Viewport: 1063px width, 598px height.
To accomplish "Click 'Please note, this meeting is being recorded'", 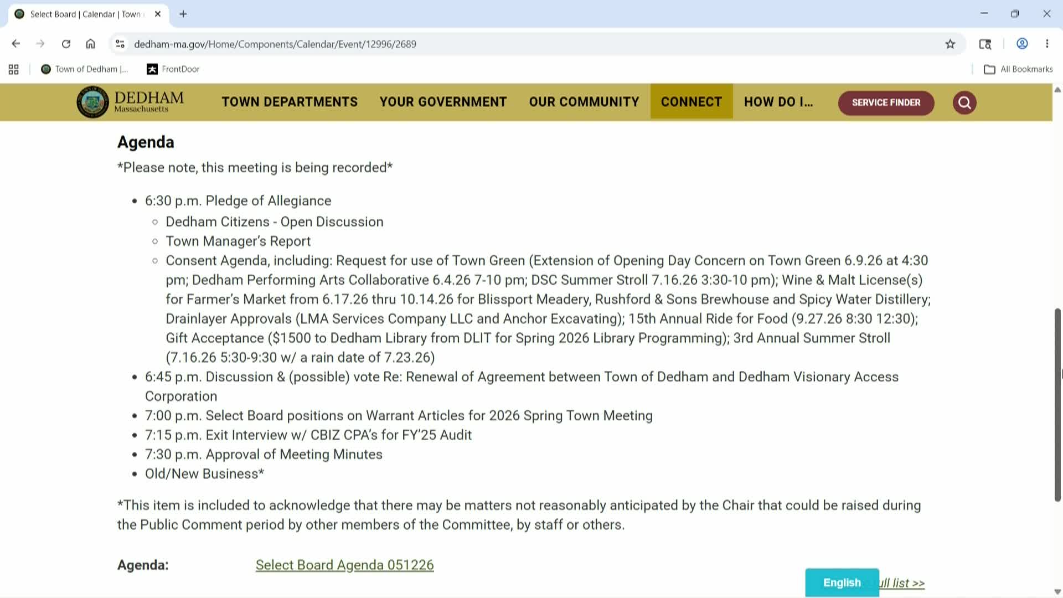I will click(255, 167).
